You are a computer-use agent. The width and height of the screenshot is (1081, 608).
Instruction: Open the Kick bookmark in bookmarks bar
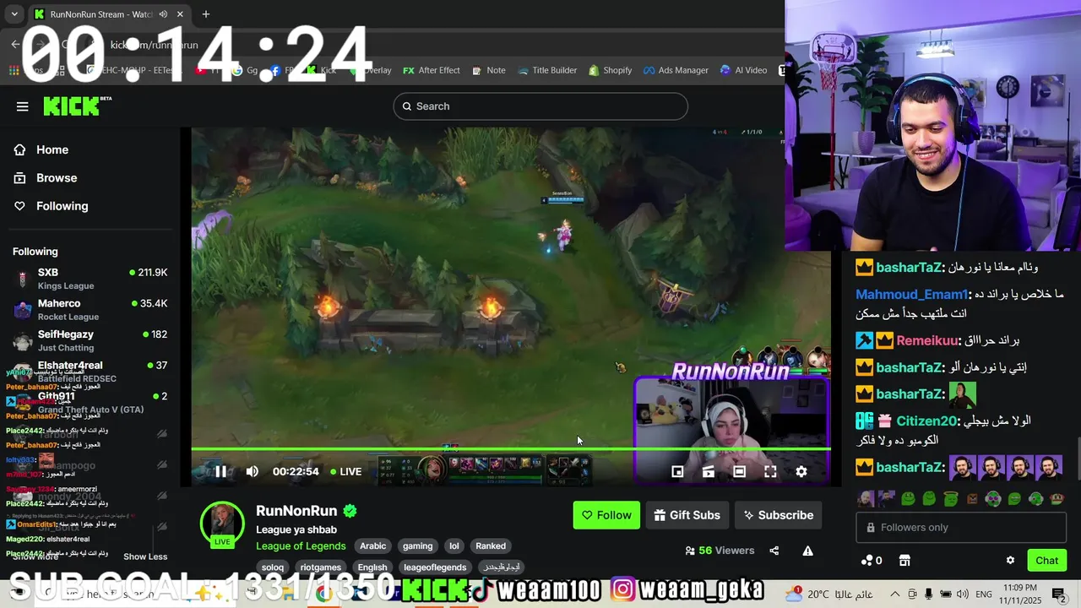tap(321, 70)
